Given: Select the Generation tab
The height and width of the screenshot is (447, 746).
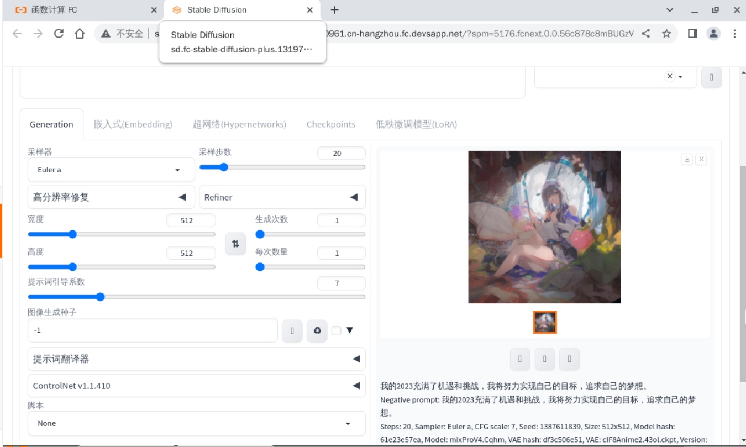Looking at the screenshot, I should click(51, 124).
